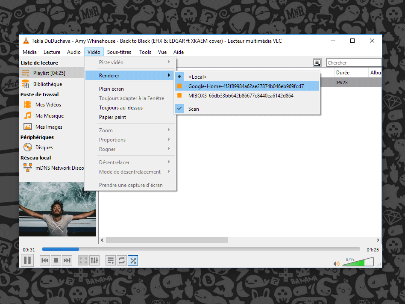Adjust the volume slider at 87%
405x304 pixels.
pyautogui.click(x=358, y=262)
